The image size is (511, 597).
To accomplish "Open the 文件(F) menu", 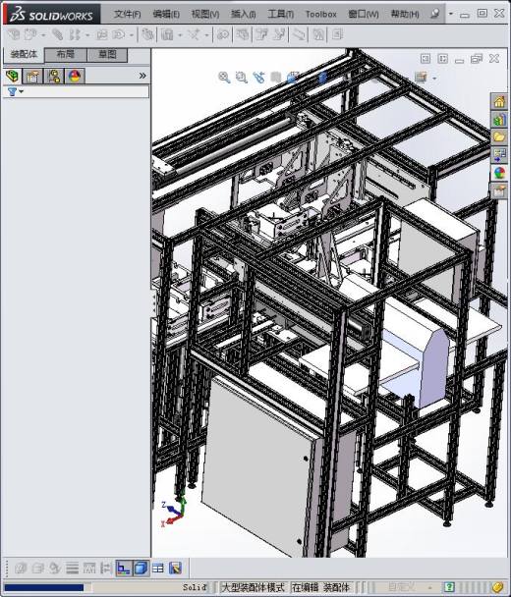I will 128,14.
